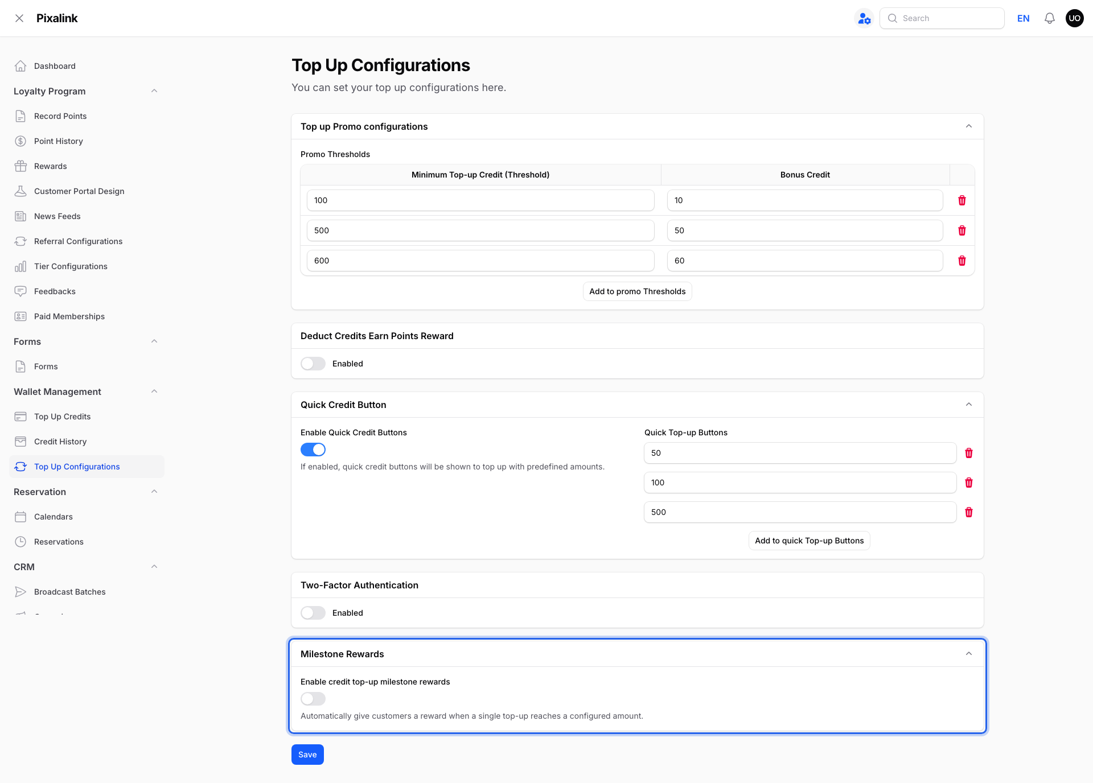The width and height of the screenshot is (1093, 783).
Task: Open Top Up Credits page
Action: point(87,417)
